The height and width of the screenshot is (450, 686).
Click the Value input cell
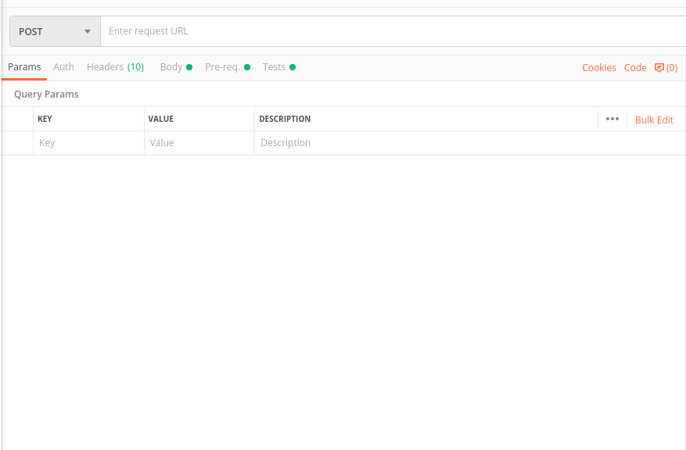tap(199, 143)
